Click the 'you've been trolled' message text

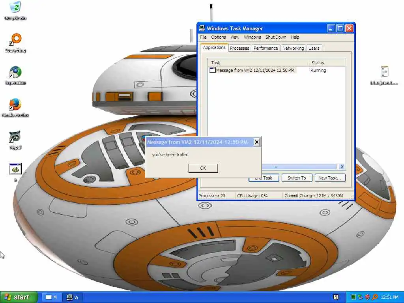click(x=170, y=155)
